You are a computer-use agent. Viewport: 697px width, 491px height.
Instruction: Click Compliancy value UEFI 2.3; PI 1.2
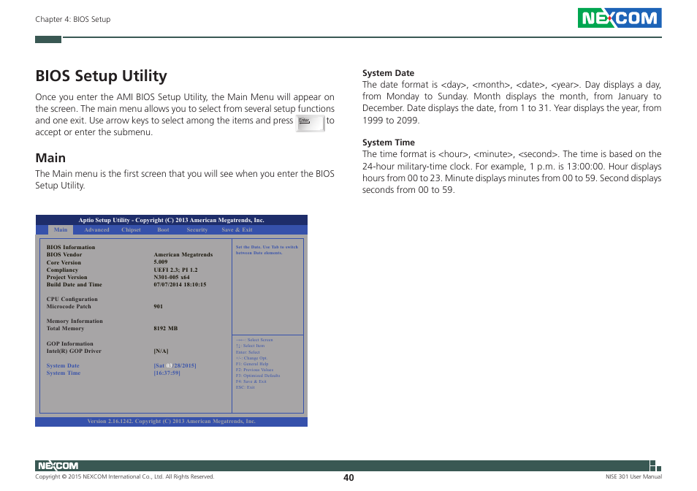[x=175, y=270]
